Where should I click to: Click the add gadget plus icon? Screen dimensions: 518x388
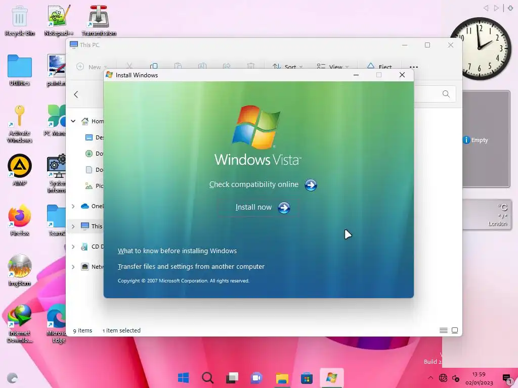coord(510,8)
